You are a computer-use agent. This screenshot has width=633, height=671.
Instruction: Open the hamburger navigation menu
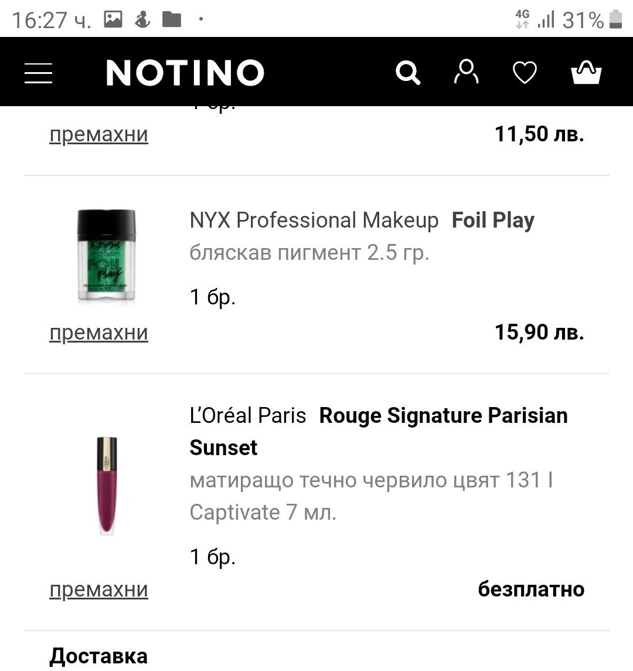(x=39, y=73)
